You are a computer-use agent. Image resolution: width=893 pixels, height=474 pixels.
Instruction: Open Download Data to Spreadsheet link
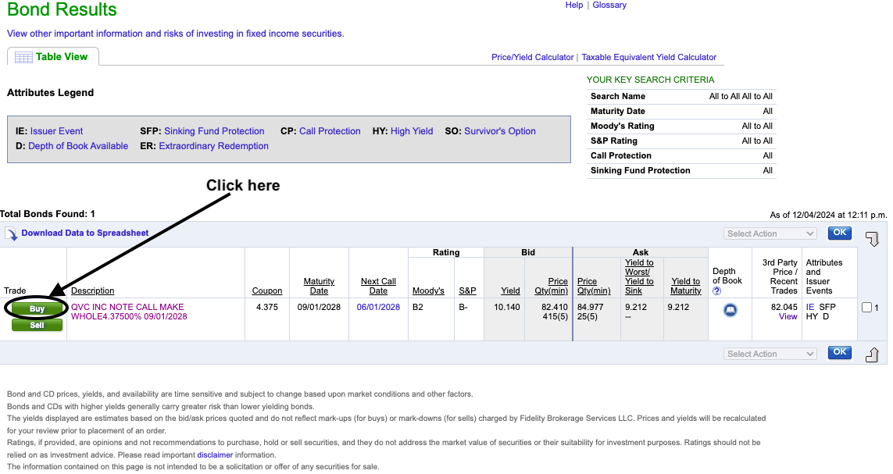pyautogui.click(x=85, y=233)
